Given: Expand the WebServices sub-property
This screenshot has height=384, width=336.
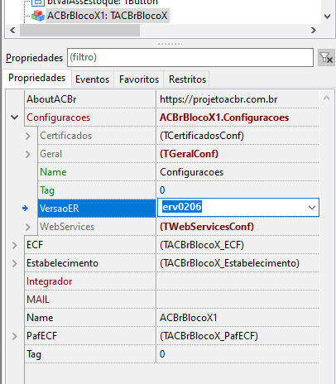Looking at the screenshot, I should (x=28, y=227).
